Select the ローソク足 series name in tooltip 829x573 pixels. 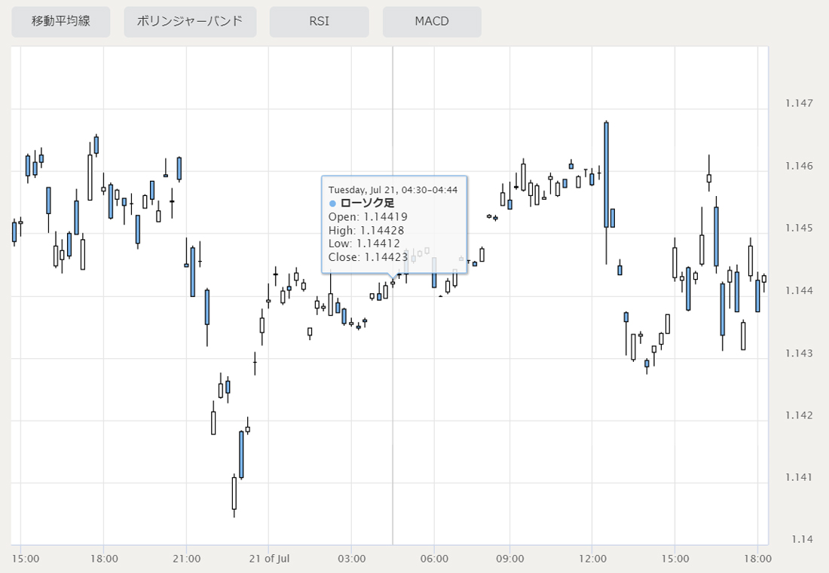(368, 204)
